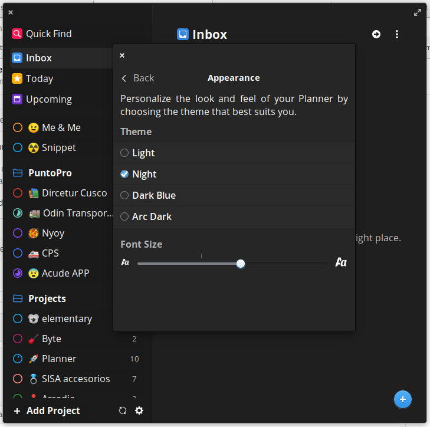The height and width of the screenshot is (427, 430).
Task: Select the Night theme radio
Action: coord(124,174)
